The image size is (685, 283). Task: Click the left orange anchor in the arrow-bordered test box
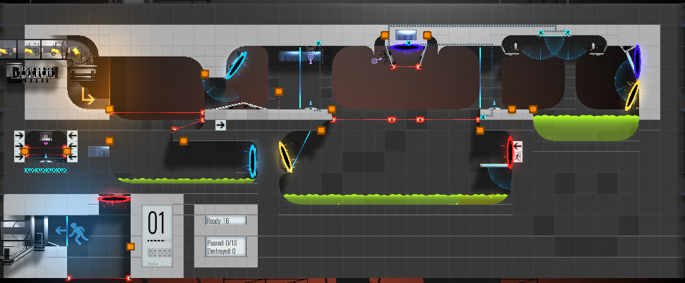point(25,152)
